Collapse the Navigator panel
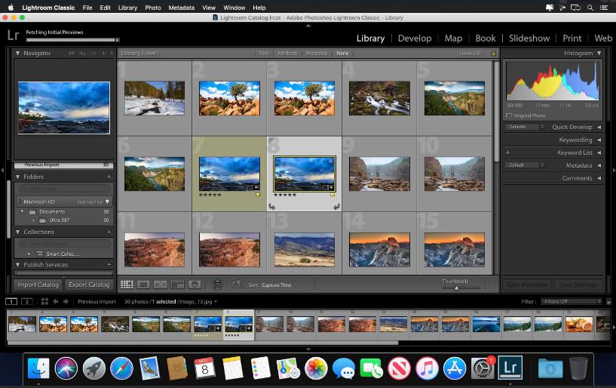The height and width of the screenshot is (388, 616). pos(17,53)
